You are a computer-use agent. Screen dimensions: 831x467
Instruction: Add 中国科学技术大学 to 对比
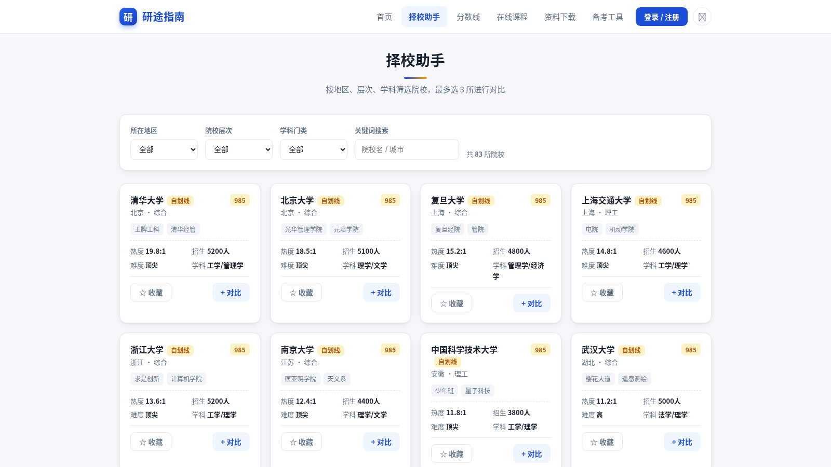tap(532, 454)
